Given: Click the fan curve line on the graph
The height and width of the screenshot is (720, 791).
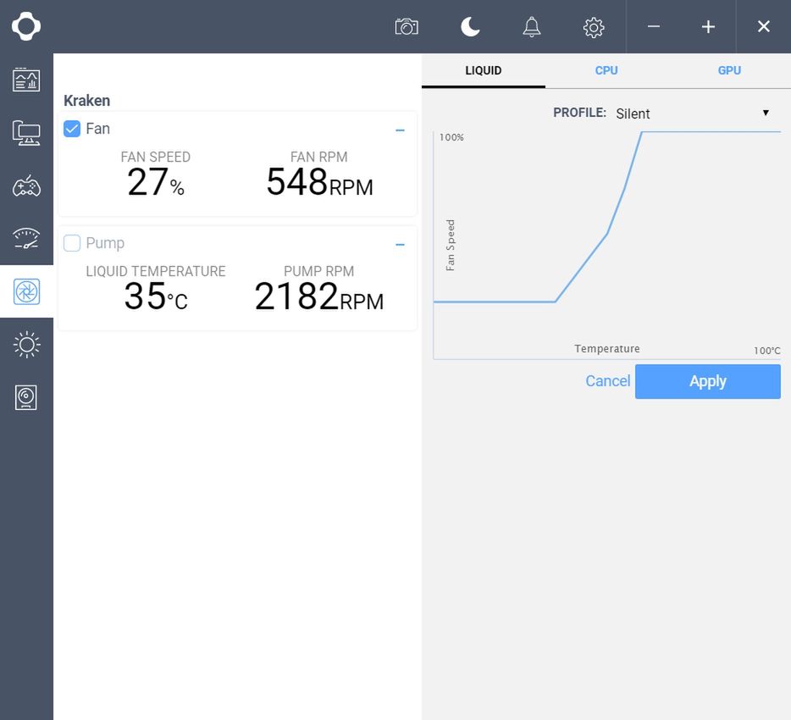Looking at the screenshot, I should pyautogui.click(x=581, y=268).
